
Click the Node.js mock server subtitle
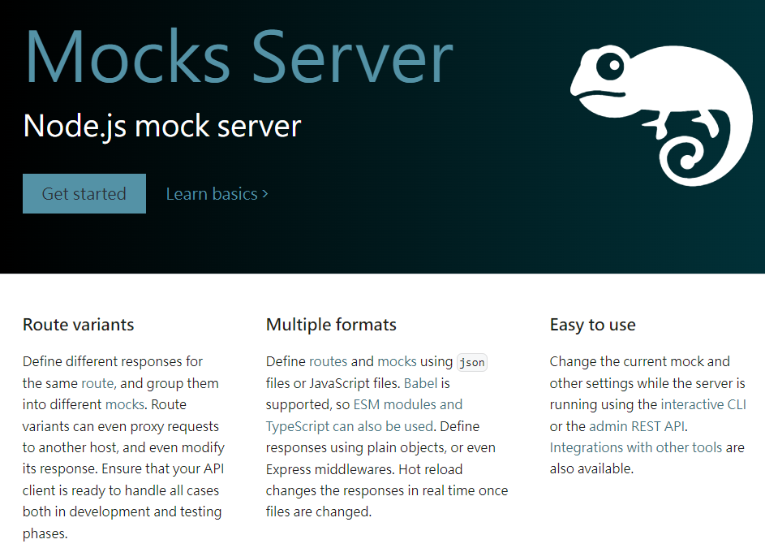point(161,126)
